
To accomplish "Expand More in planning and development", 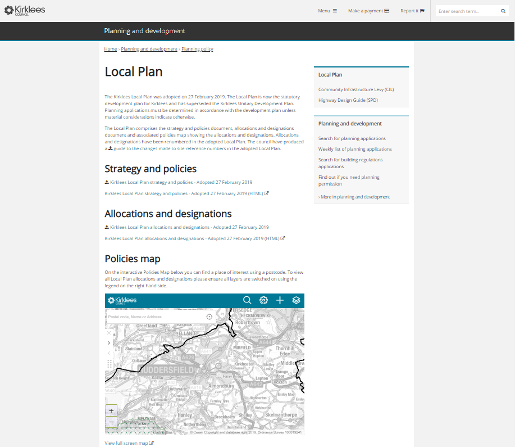I will 354,197.
